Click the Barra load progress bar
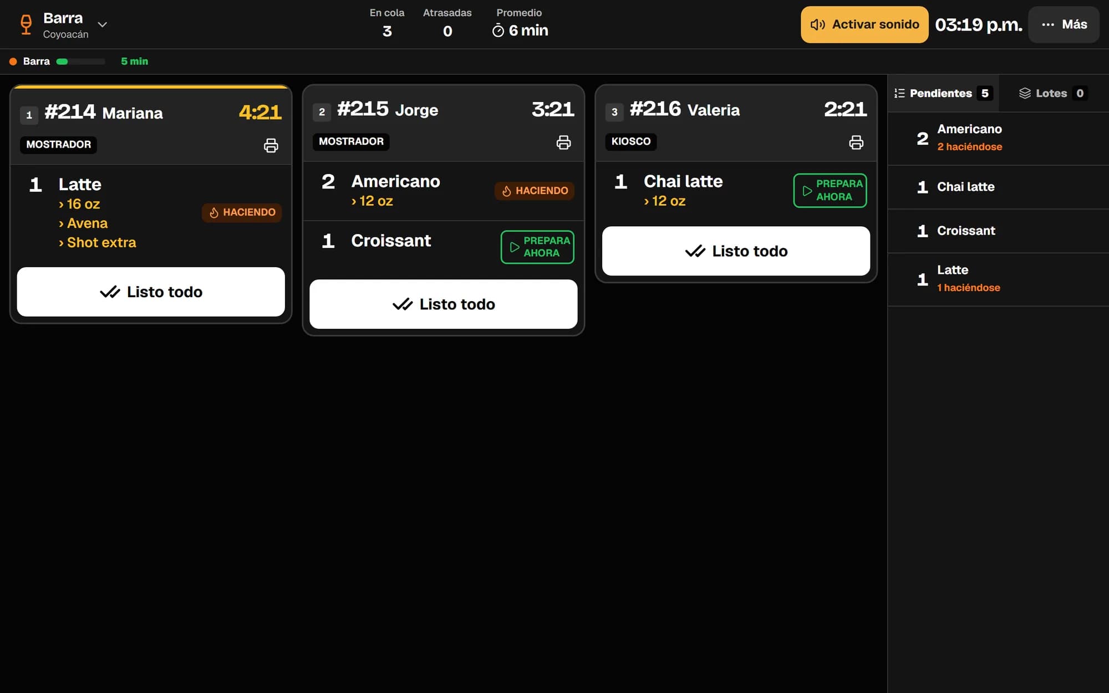 pyautogui.click(x=81, y=62)
